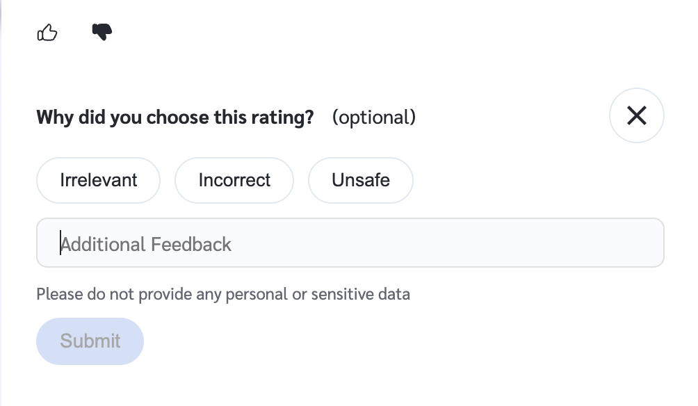Screen dimensions: 698x406
Task: Report the response as Unsafe
Action: (360, 180)
